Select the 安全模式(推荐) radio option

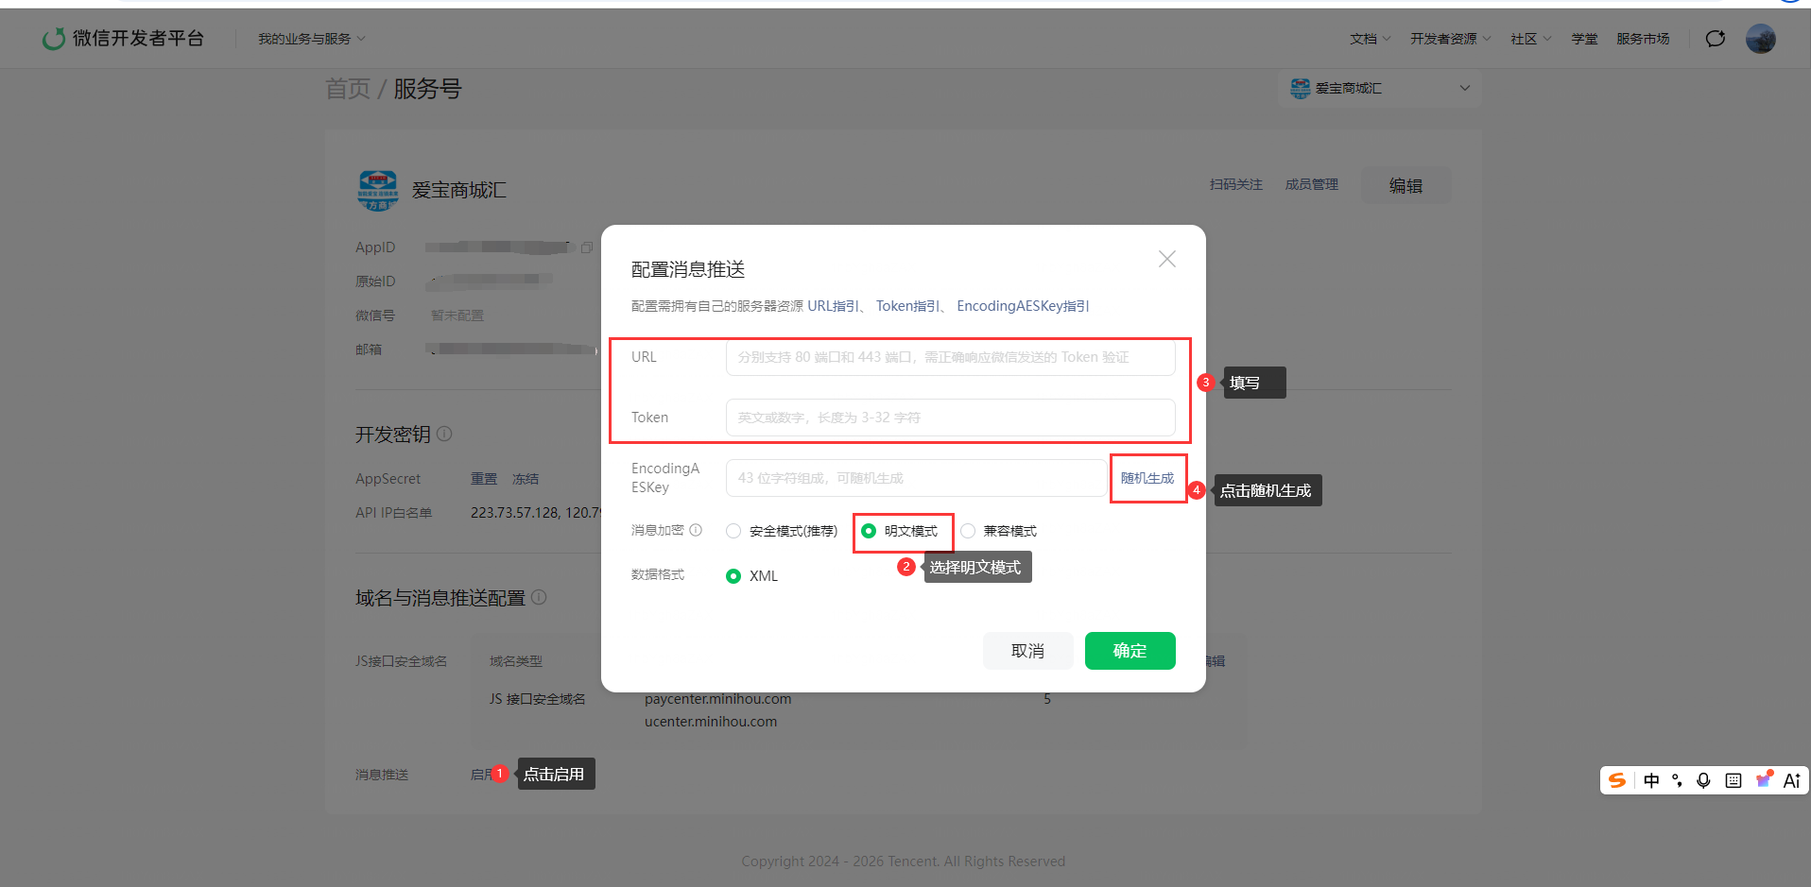pos(733,531)
